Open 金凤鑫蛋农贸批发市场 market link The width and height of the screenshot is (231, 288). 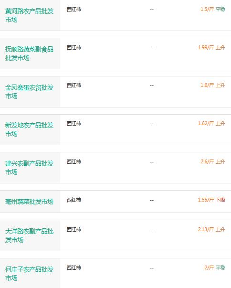pyautogui.click(x=29, y=92)
